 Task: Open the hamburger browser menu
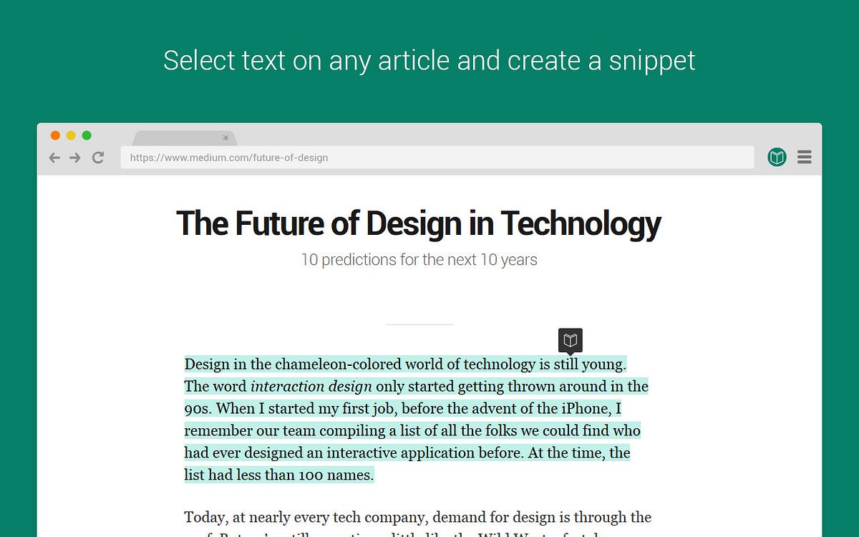click(805, 157)
